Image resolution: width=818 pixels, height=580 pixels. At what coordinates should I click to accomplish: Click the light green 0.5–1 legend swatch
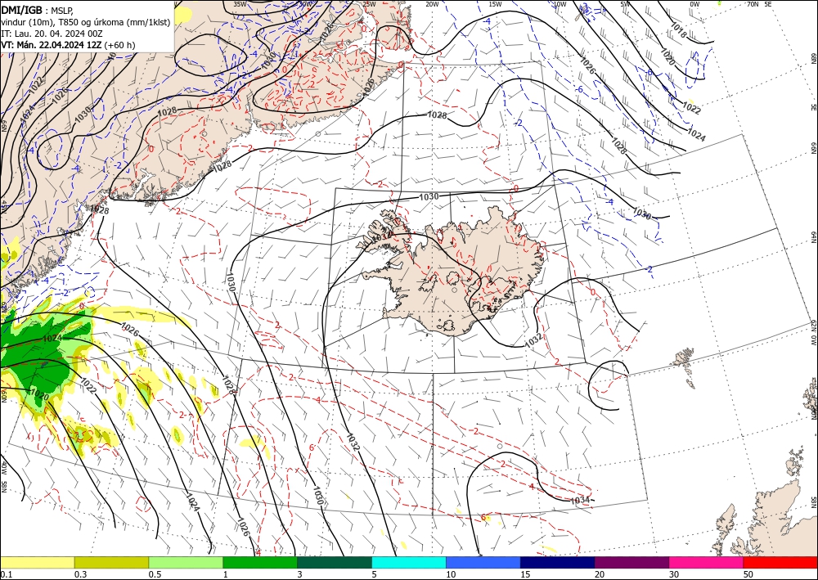coord(186,562)
